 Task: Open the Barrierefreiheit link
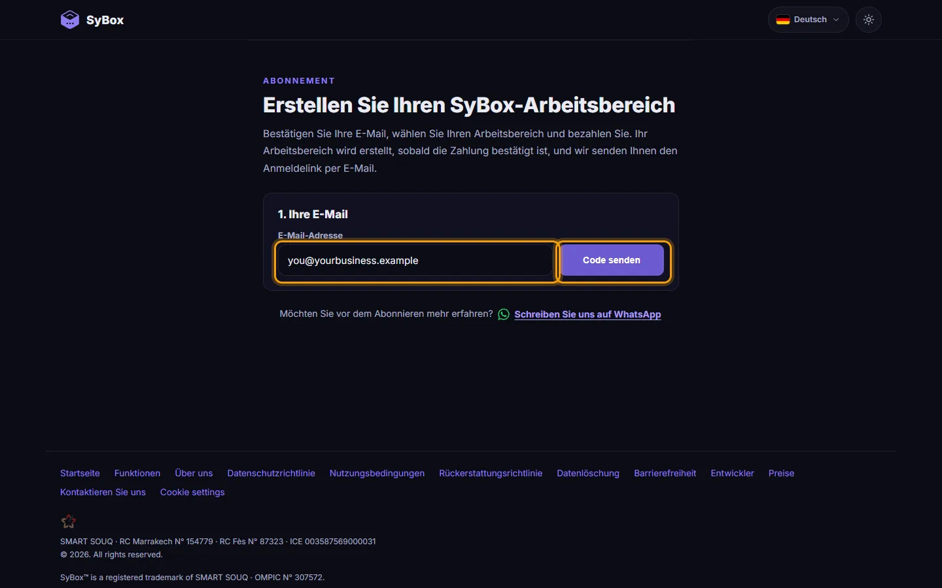pos(665,473)
